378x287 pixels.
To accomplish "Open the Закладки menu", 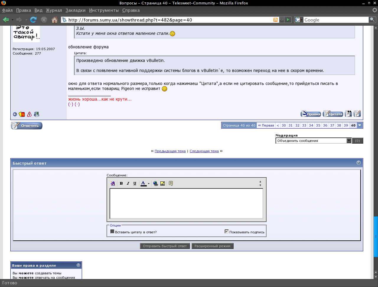I will [75, 10].
